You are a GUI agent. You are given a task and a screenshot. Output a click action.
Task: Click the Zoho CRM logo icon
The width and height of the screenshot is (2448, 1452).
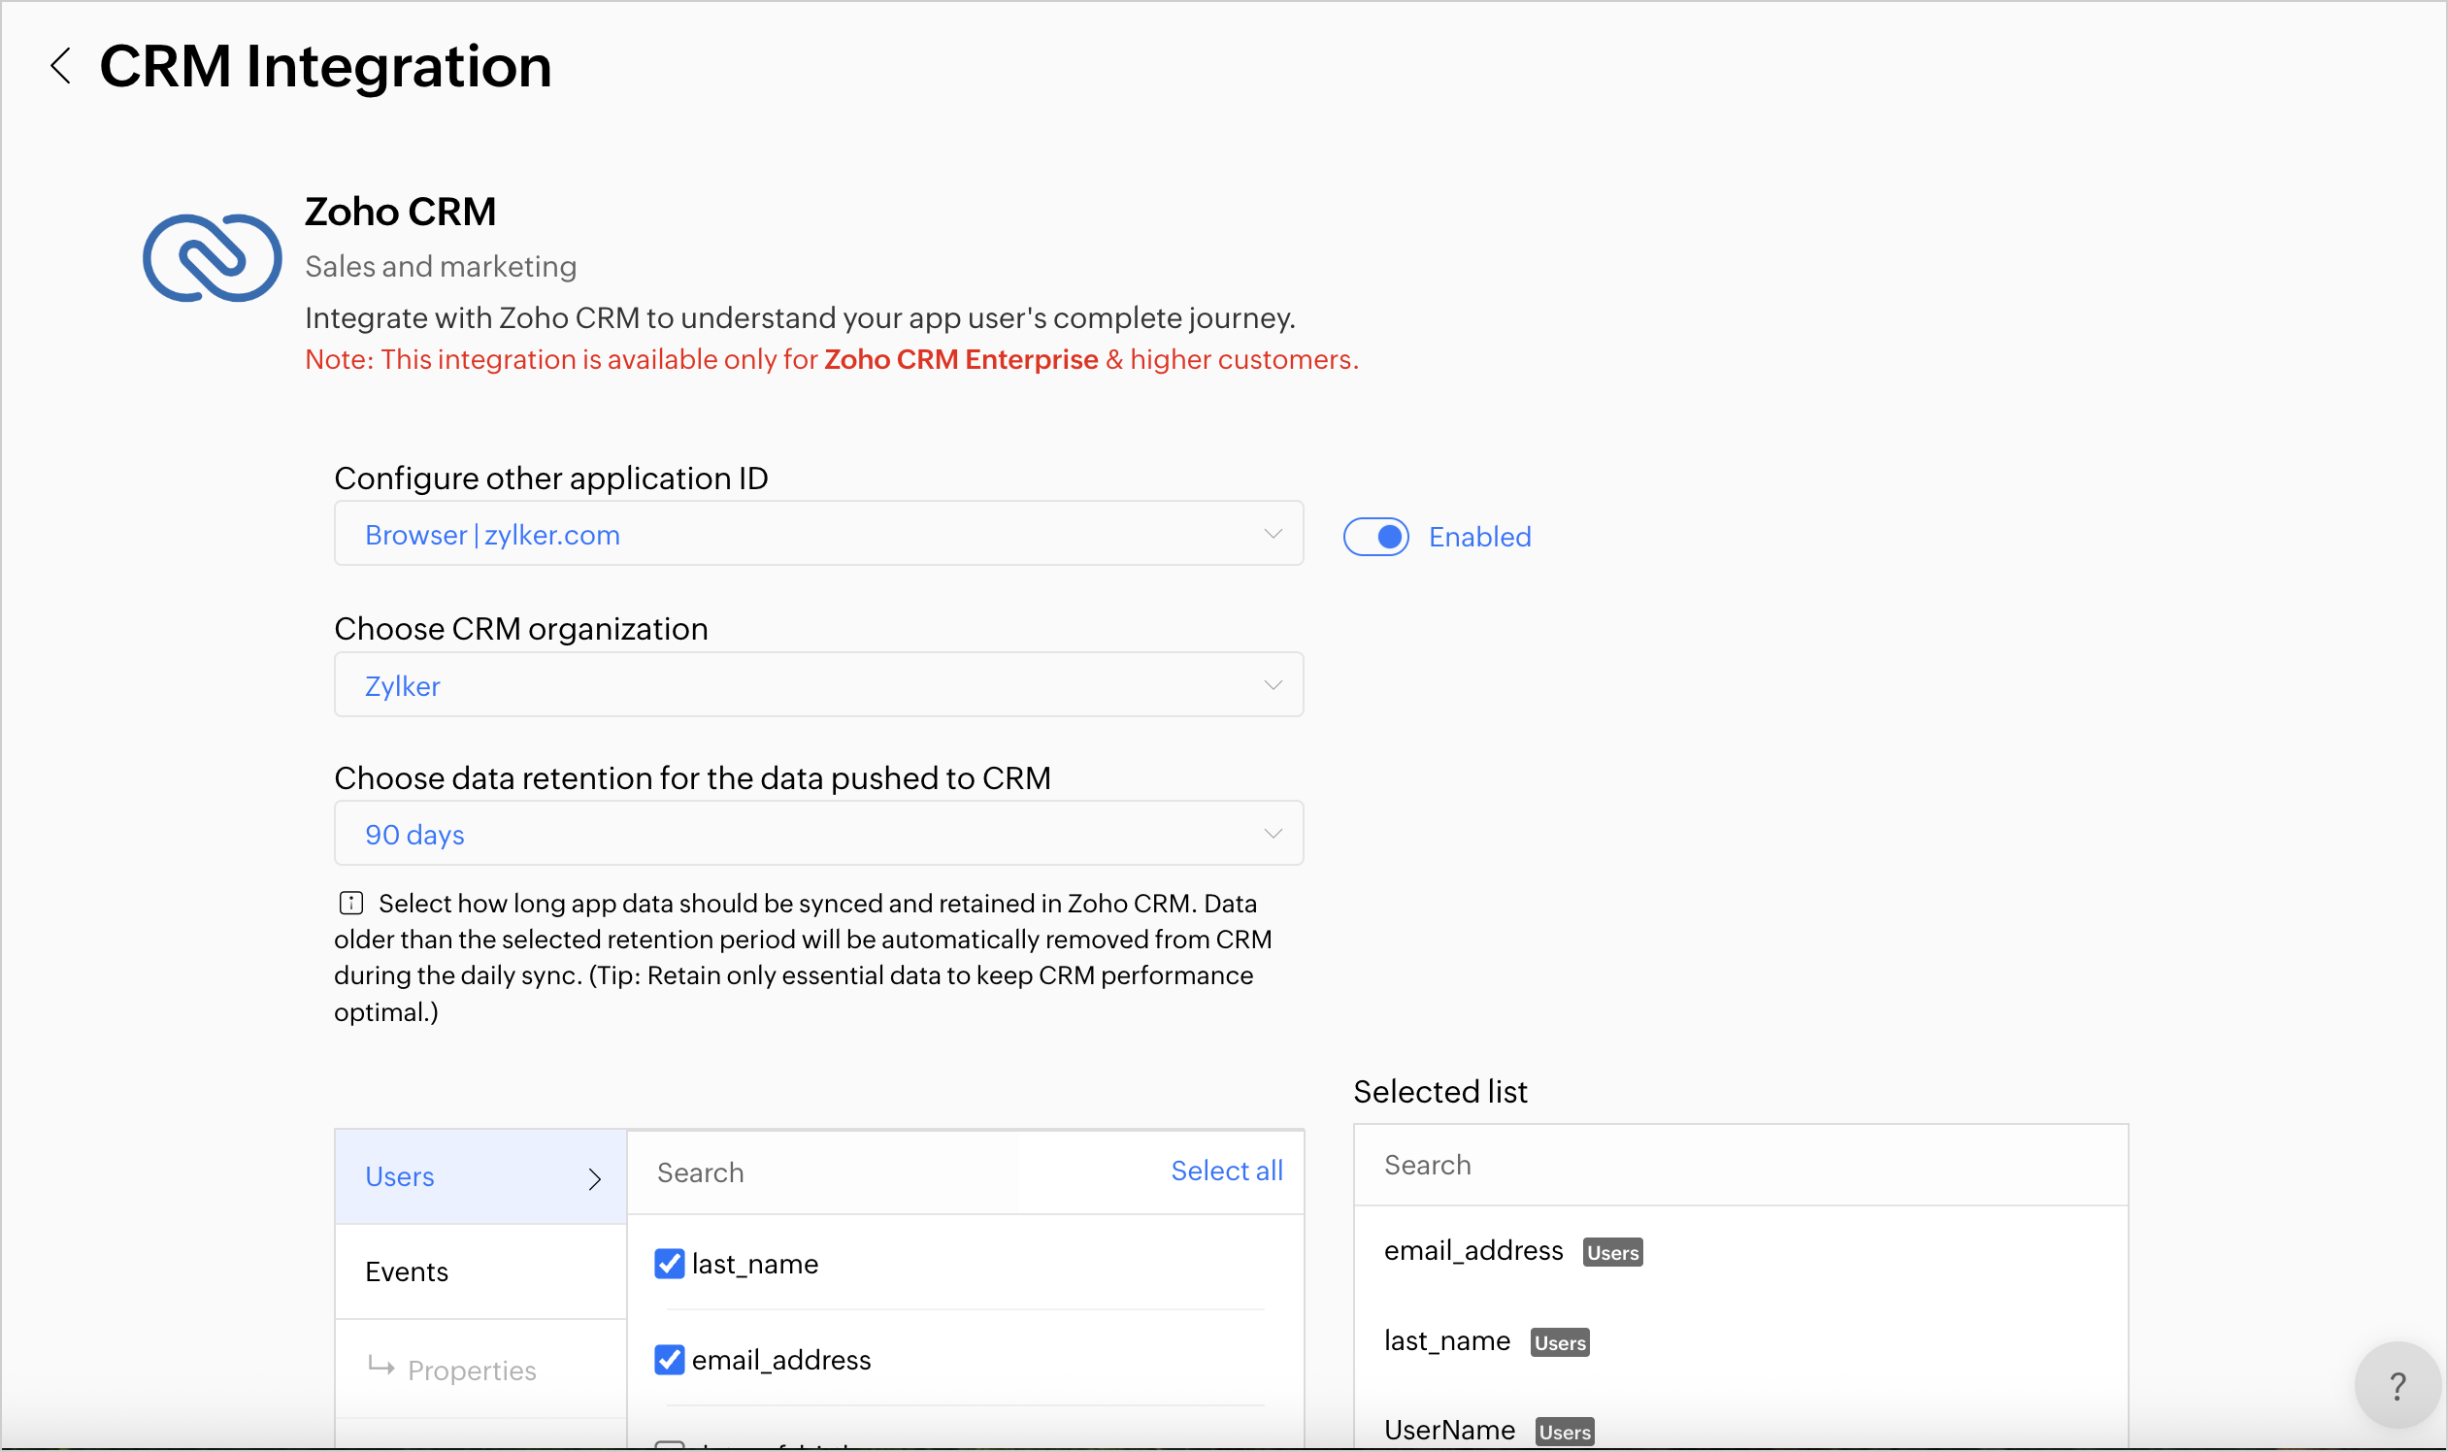click(x=213, y=258)
